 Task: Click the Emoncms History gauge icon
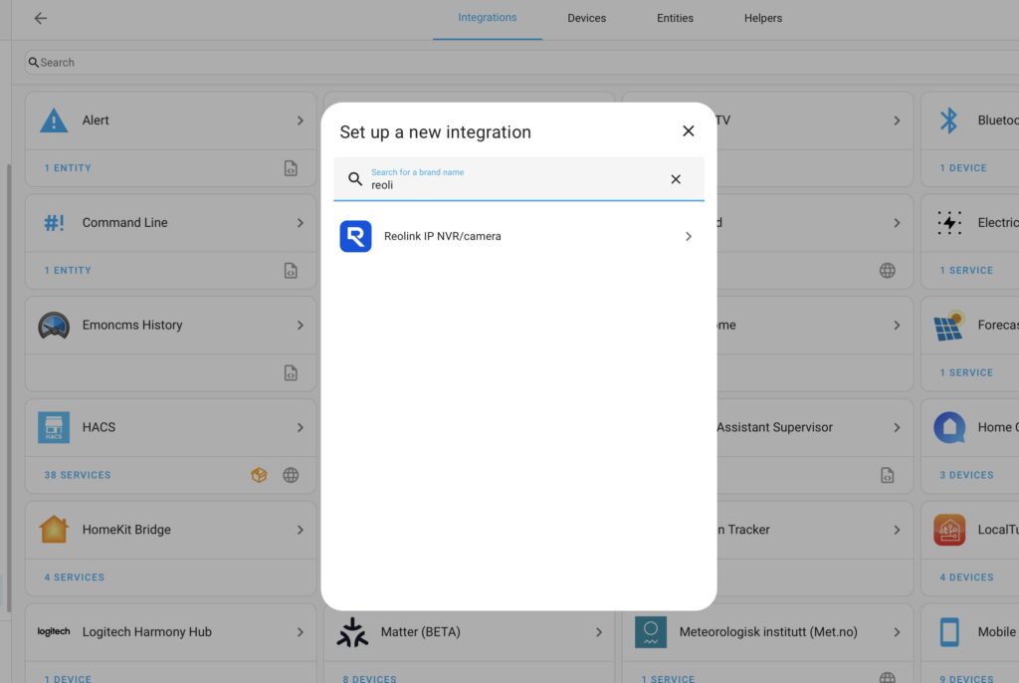(54, 326)
